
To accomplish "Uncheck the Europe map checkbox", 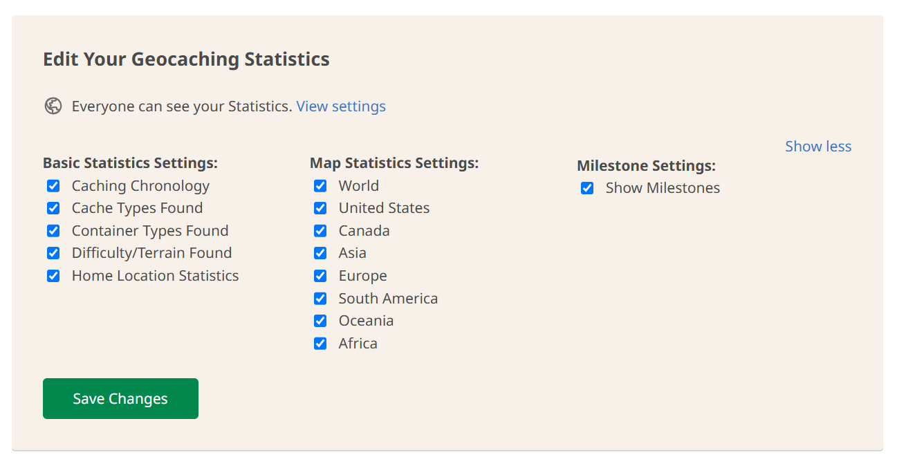I will click(x=320, y=276).
